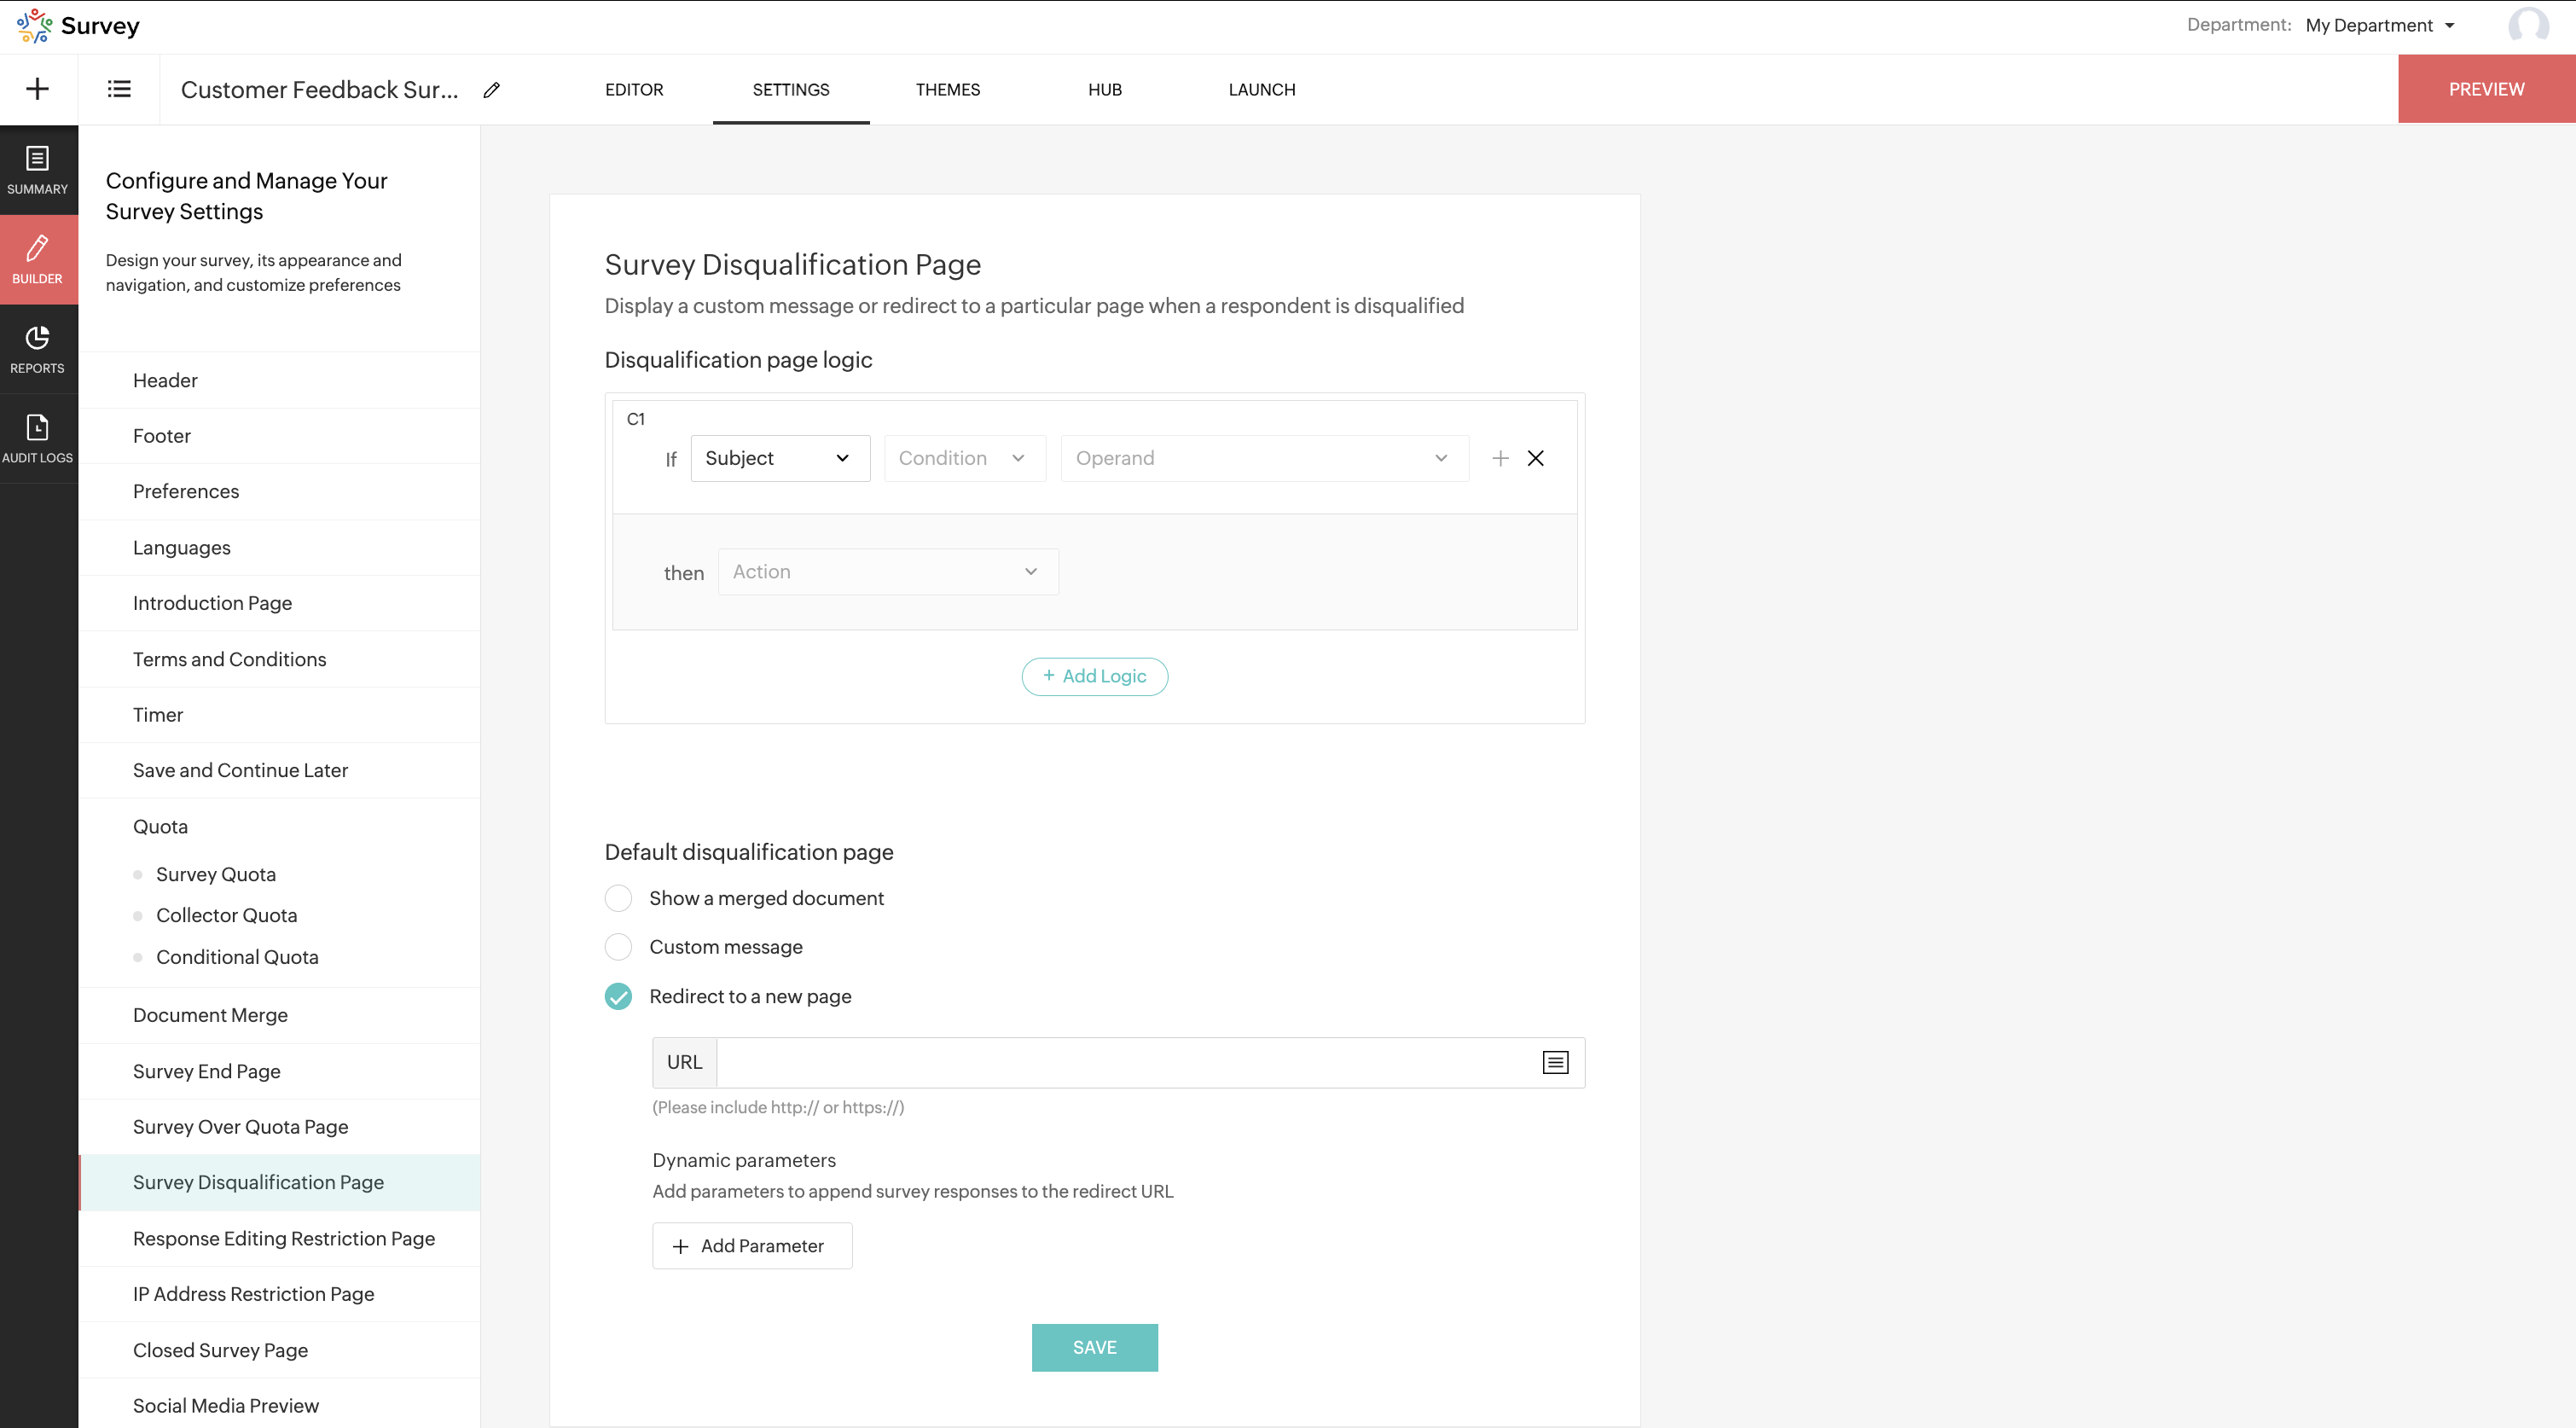Viewport: 2576px width, 1428px height.
Task: Open the Subject dropdown
Action: pos(779,458)
